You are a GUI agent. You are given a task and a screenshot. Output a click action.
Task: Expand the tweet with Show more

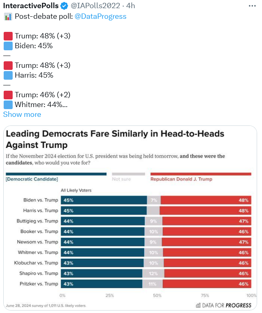[22, 114]
